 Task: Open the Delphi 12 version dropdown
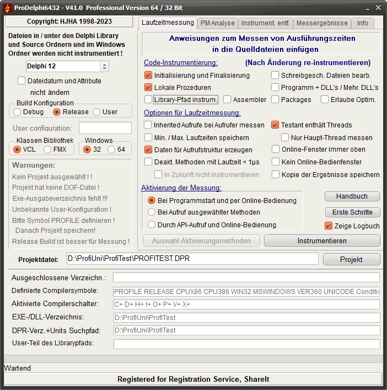pyautogui.click(x=104, y=66)
